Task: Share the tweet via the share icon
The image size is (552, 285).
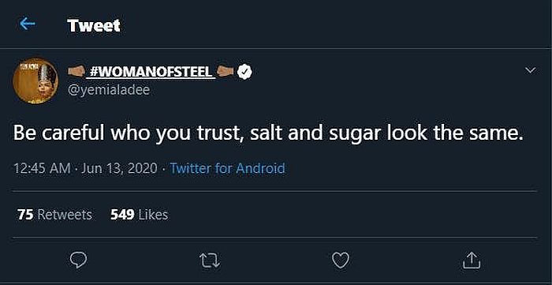Action: [x=471, y=261]
